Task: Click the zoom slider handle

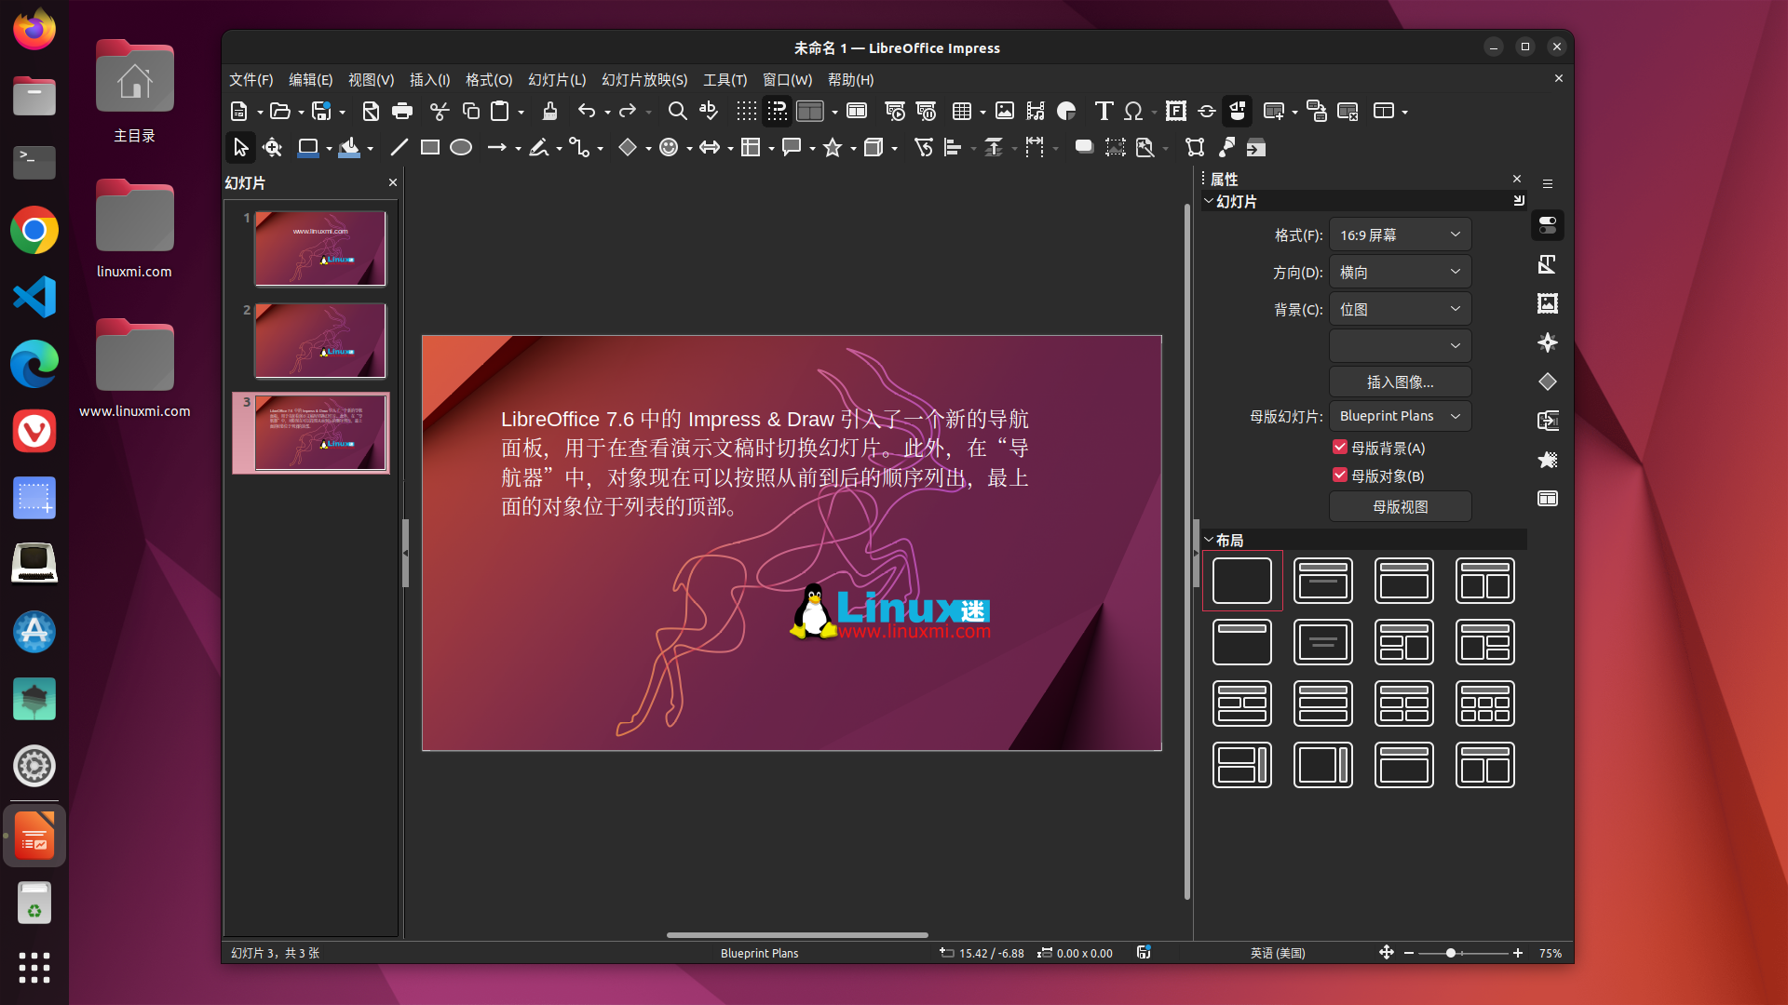Action: click(1451, 953)
